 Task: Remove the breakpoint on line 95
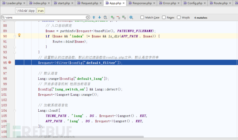coord(10,62)
